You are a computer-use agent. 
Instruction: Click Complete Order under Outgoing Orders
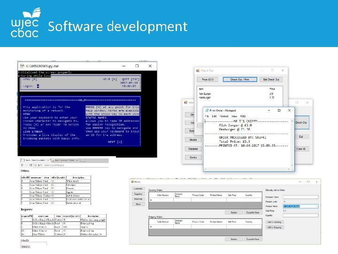pyautogui.click(x=253, y=239)
